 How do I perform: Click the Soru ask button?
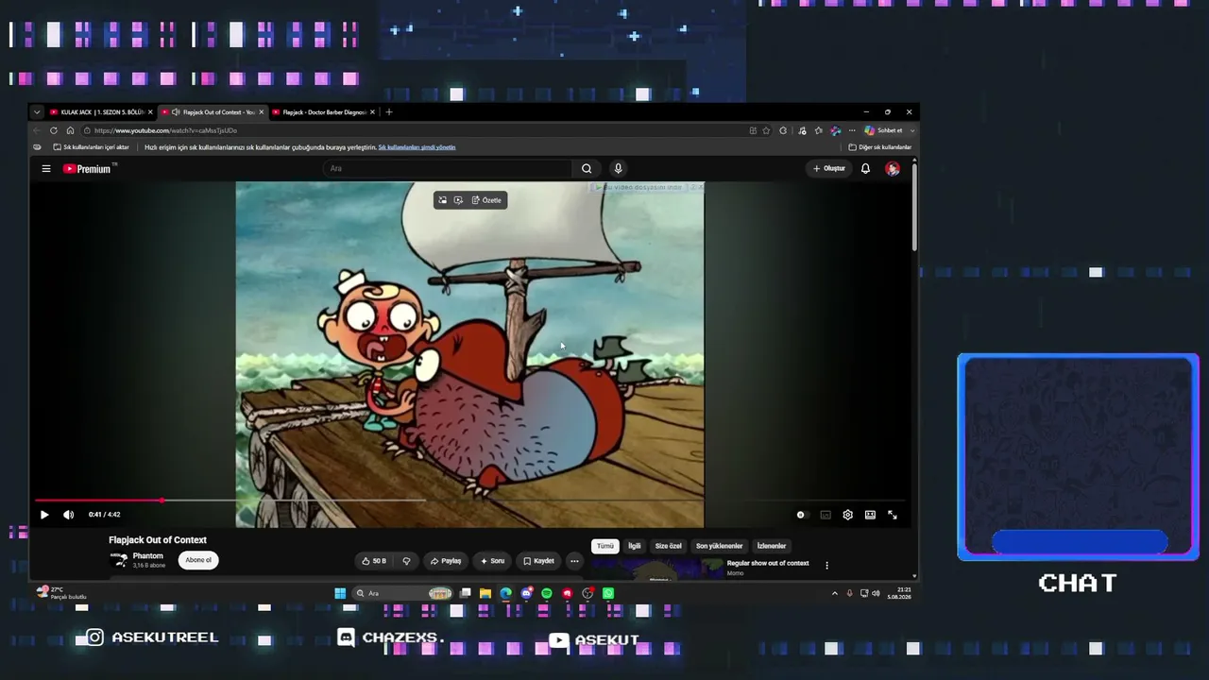coord(492,561)
